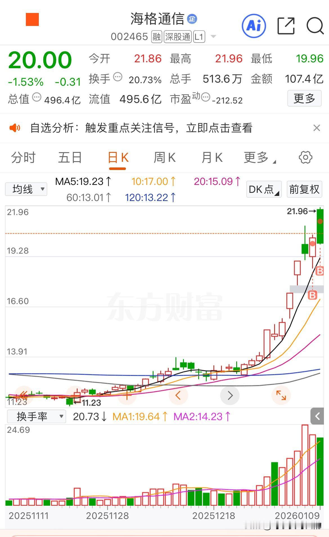The width and height of the screenshot is (329, 537).
Task: Tap the MA2:14.23 turnover value
Action: coord(202,416)
